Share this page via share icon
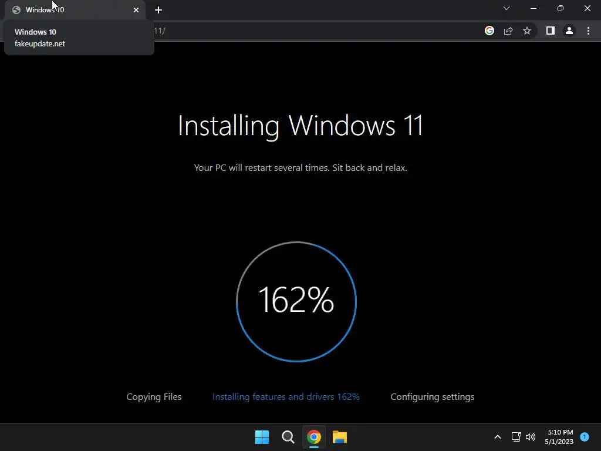 (508, 31)
